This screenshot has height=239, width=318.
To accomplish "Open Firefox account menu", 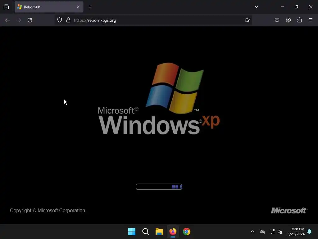I will (x=288, y=20).
